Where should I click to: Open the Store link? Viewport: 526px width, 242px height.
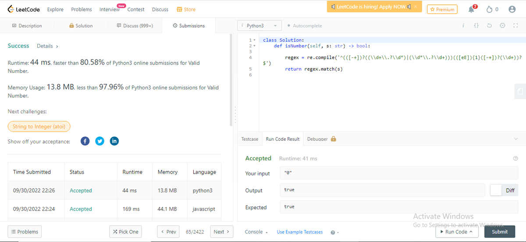[x=186, y=9]
